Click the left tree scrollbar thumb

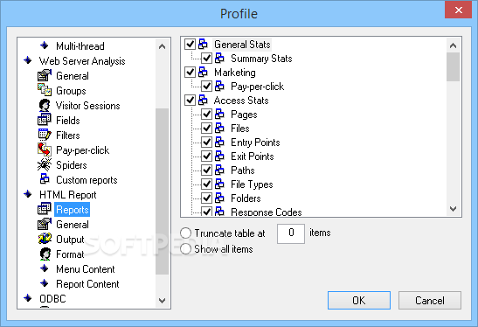point(163,191)
